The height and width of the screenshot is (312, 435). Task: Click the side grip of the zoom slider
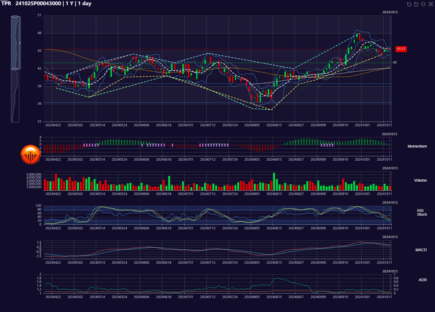(x=20, y=43)
